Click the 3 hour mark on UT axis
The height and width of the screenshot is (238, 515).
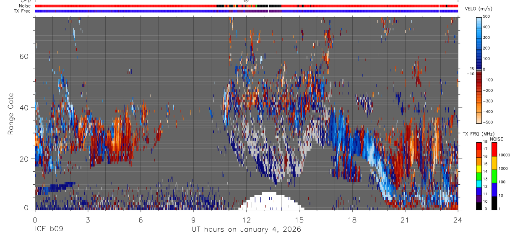pos(88,220)
